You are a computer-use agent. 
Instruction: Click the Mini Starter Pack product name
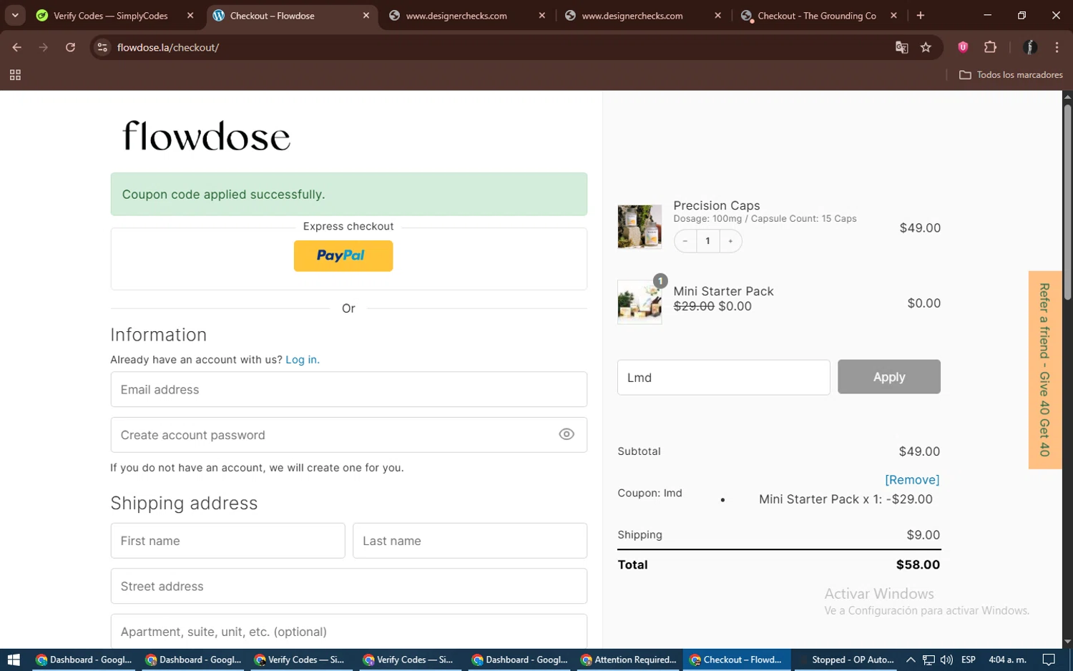[x=723, y=291]
